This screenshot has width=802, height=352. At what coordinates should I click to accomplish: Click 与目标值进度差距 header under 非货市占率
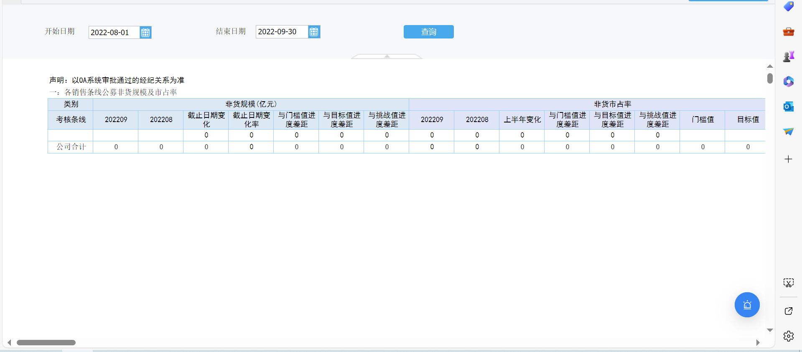point(612,120)
